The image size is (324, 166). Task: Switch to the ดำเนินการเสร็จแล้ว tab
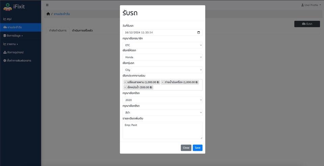pos(82,30)
